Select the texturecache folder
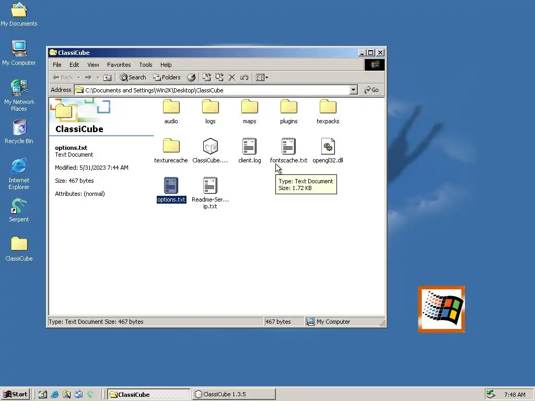The image size is (535, 401). tap(171, 151)
